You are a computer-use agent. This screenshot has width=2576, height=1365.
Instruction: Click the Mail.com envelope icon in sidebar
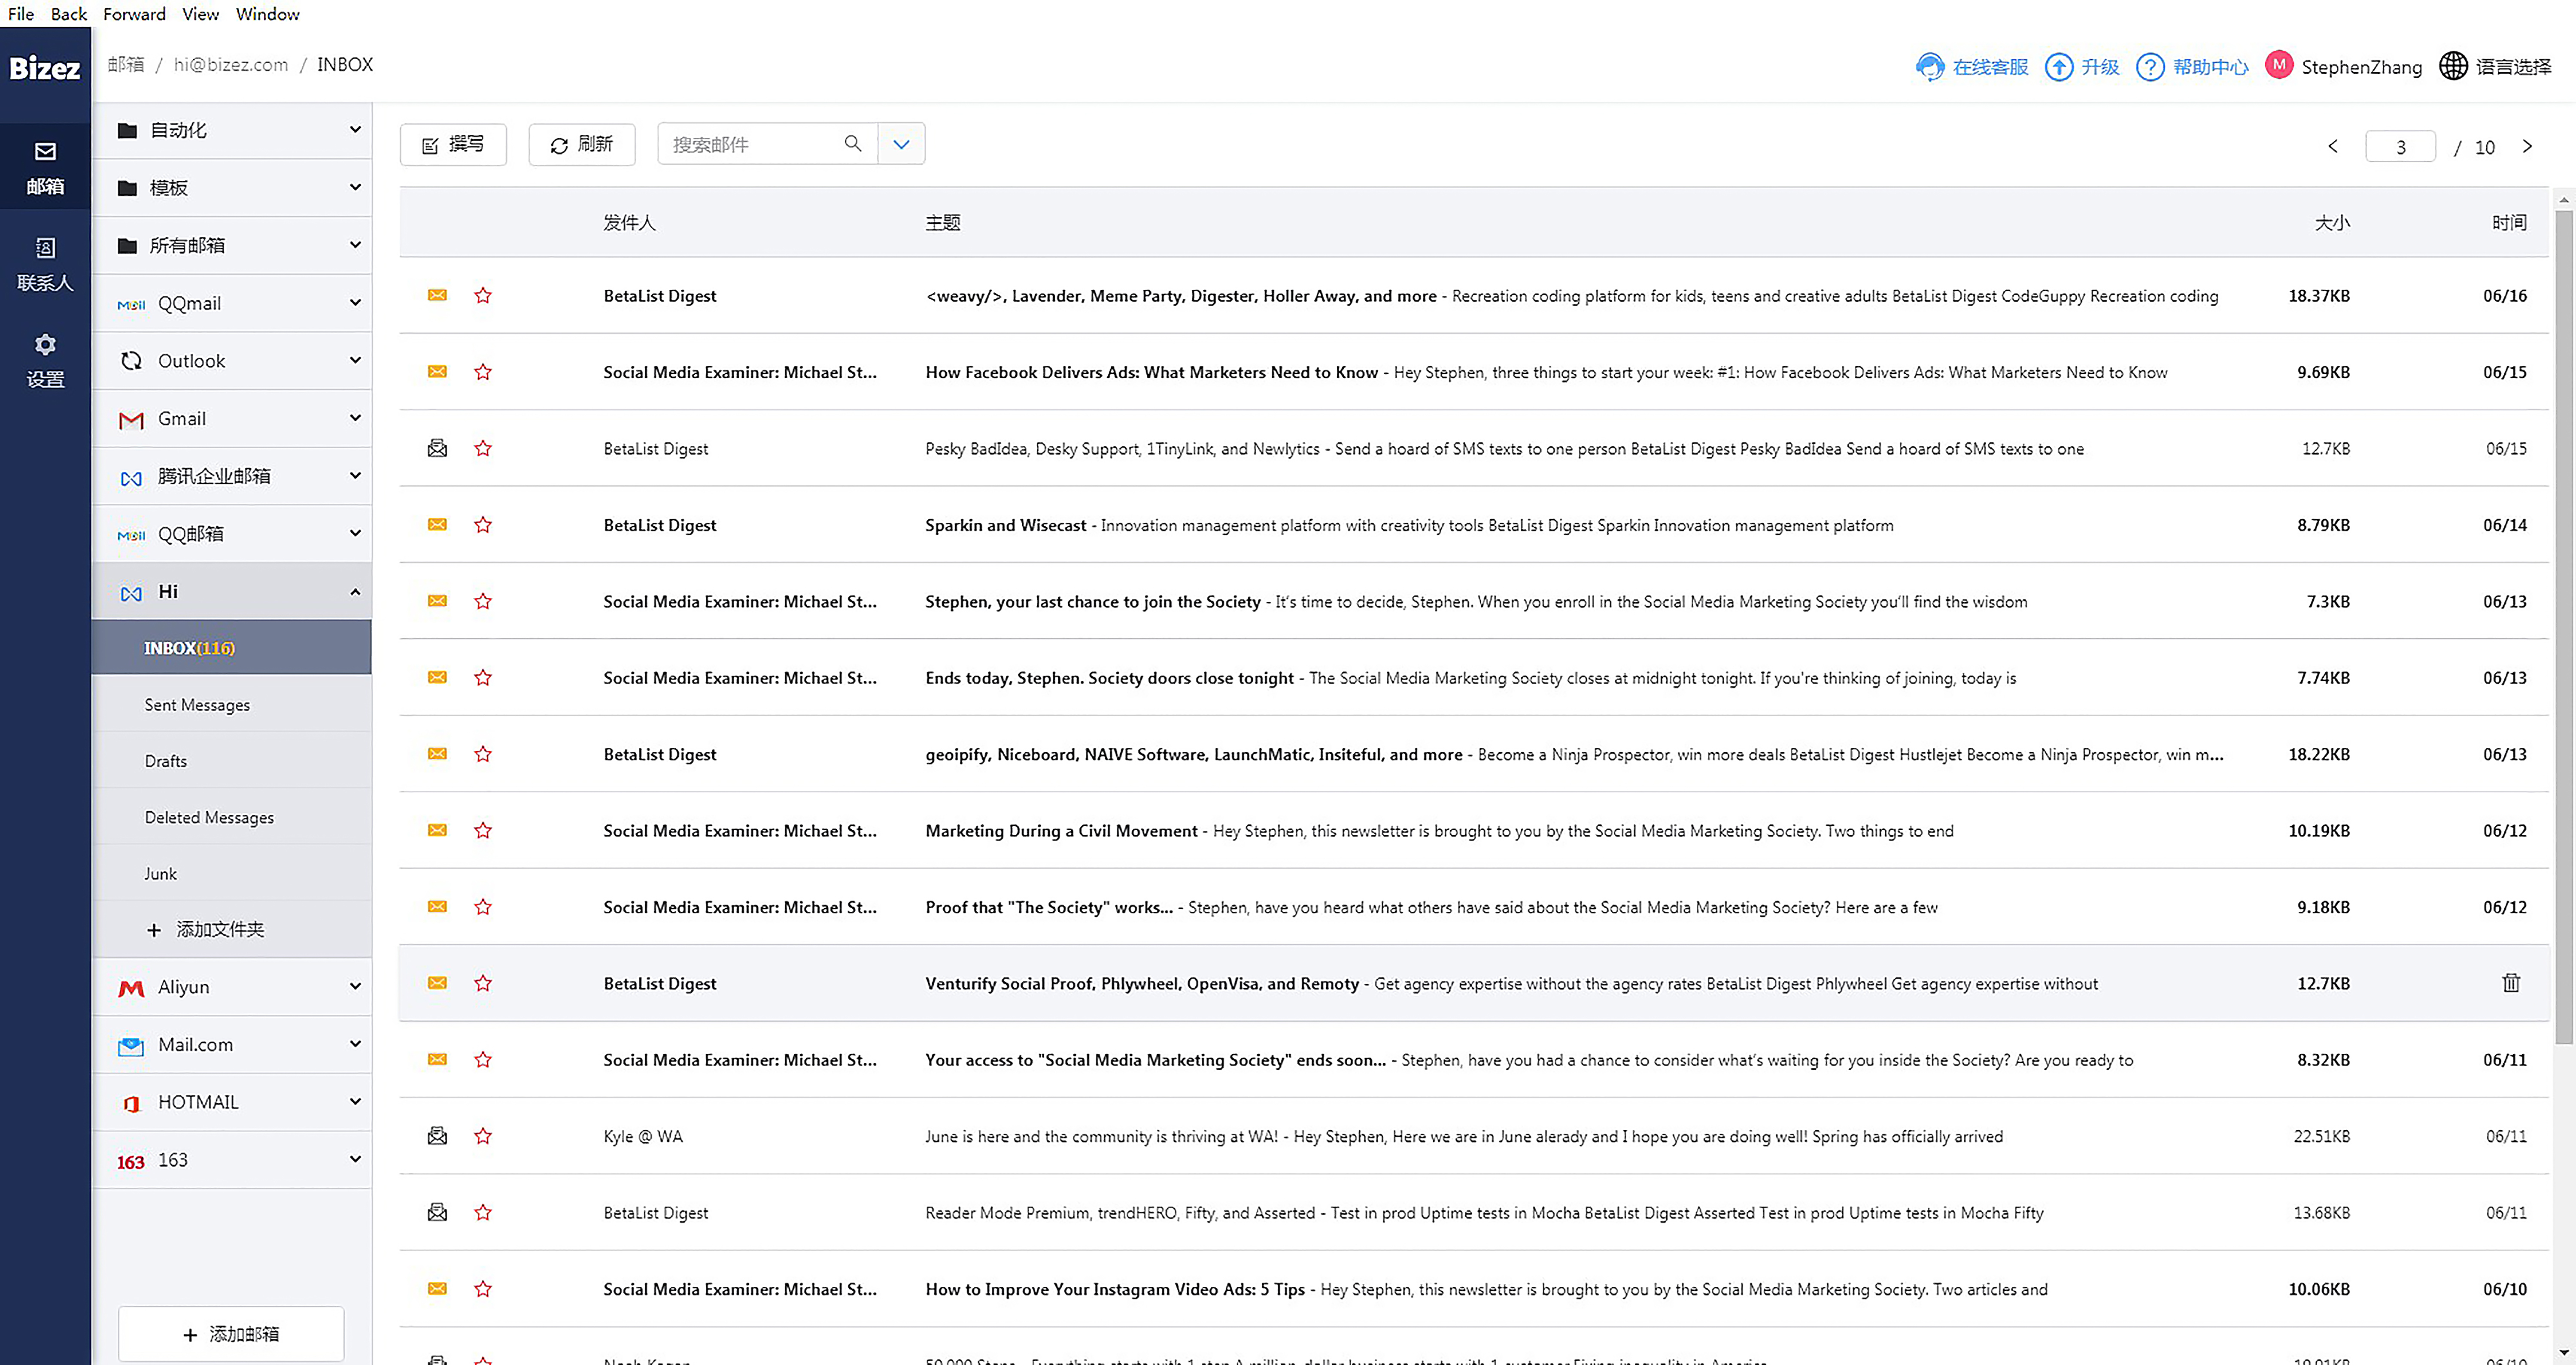coord(131,1046)
